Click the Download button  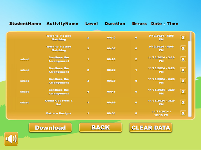[50, 128]
